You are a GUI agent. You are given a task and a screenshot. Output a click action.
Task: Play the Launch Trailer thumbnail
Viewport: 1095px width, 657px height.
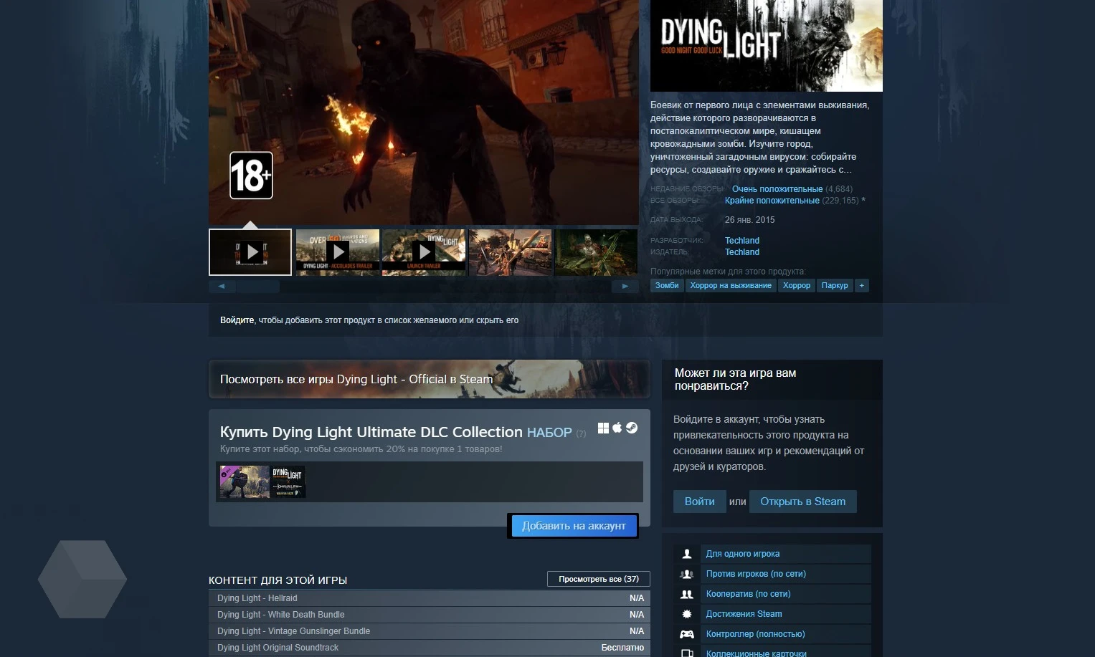click(x=424, y=252)
